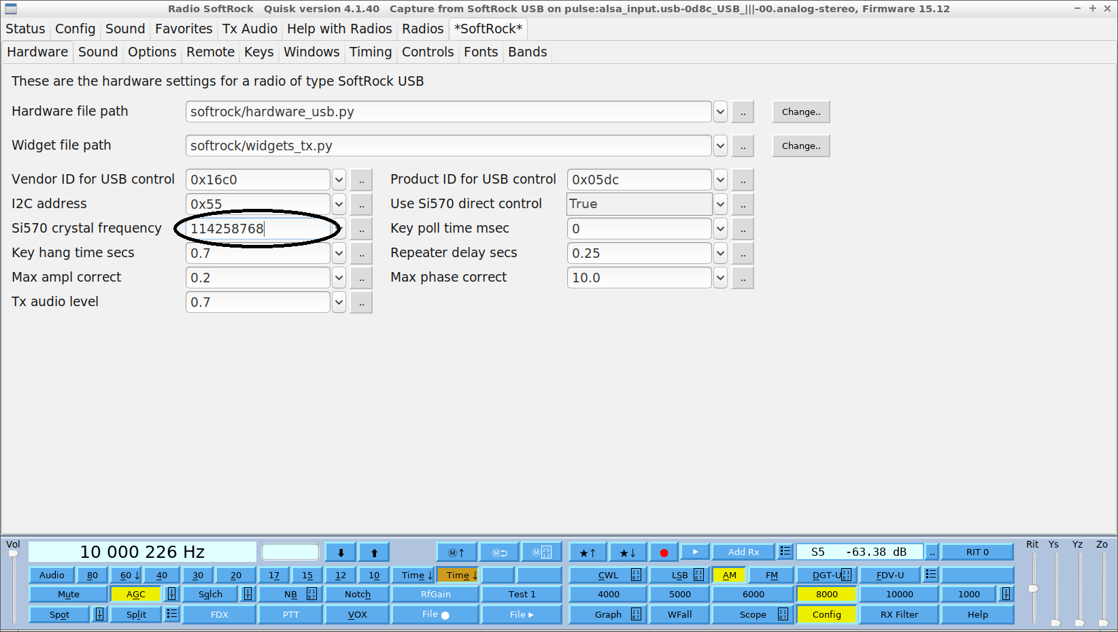Click Change button for Widget file path
1118x632 pixels.
point(800,146)
